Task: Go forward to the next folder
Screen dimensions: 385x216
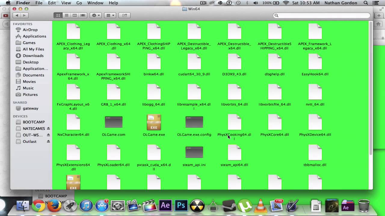Action: 25,15
